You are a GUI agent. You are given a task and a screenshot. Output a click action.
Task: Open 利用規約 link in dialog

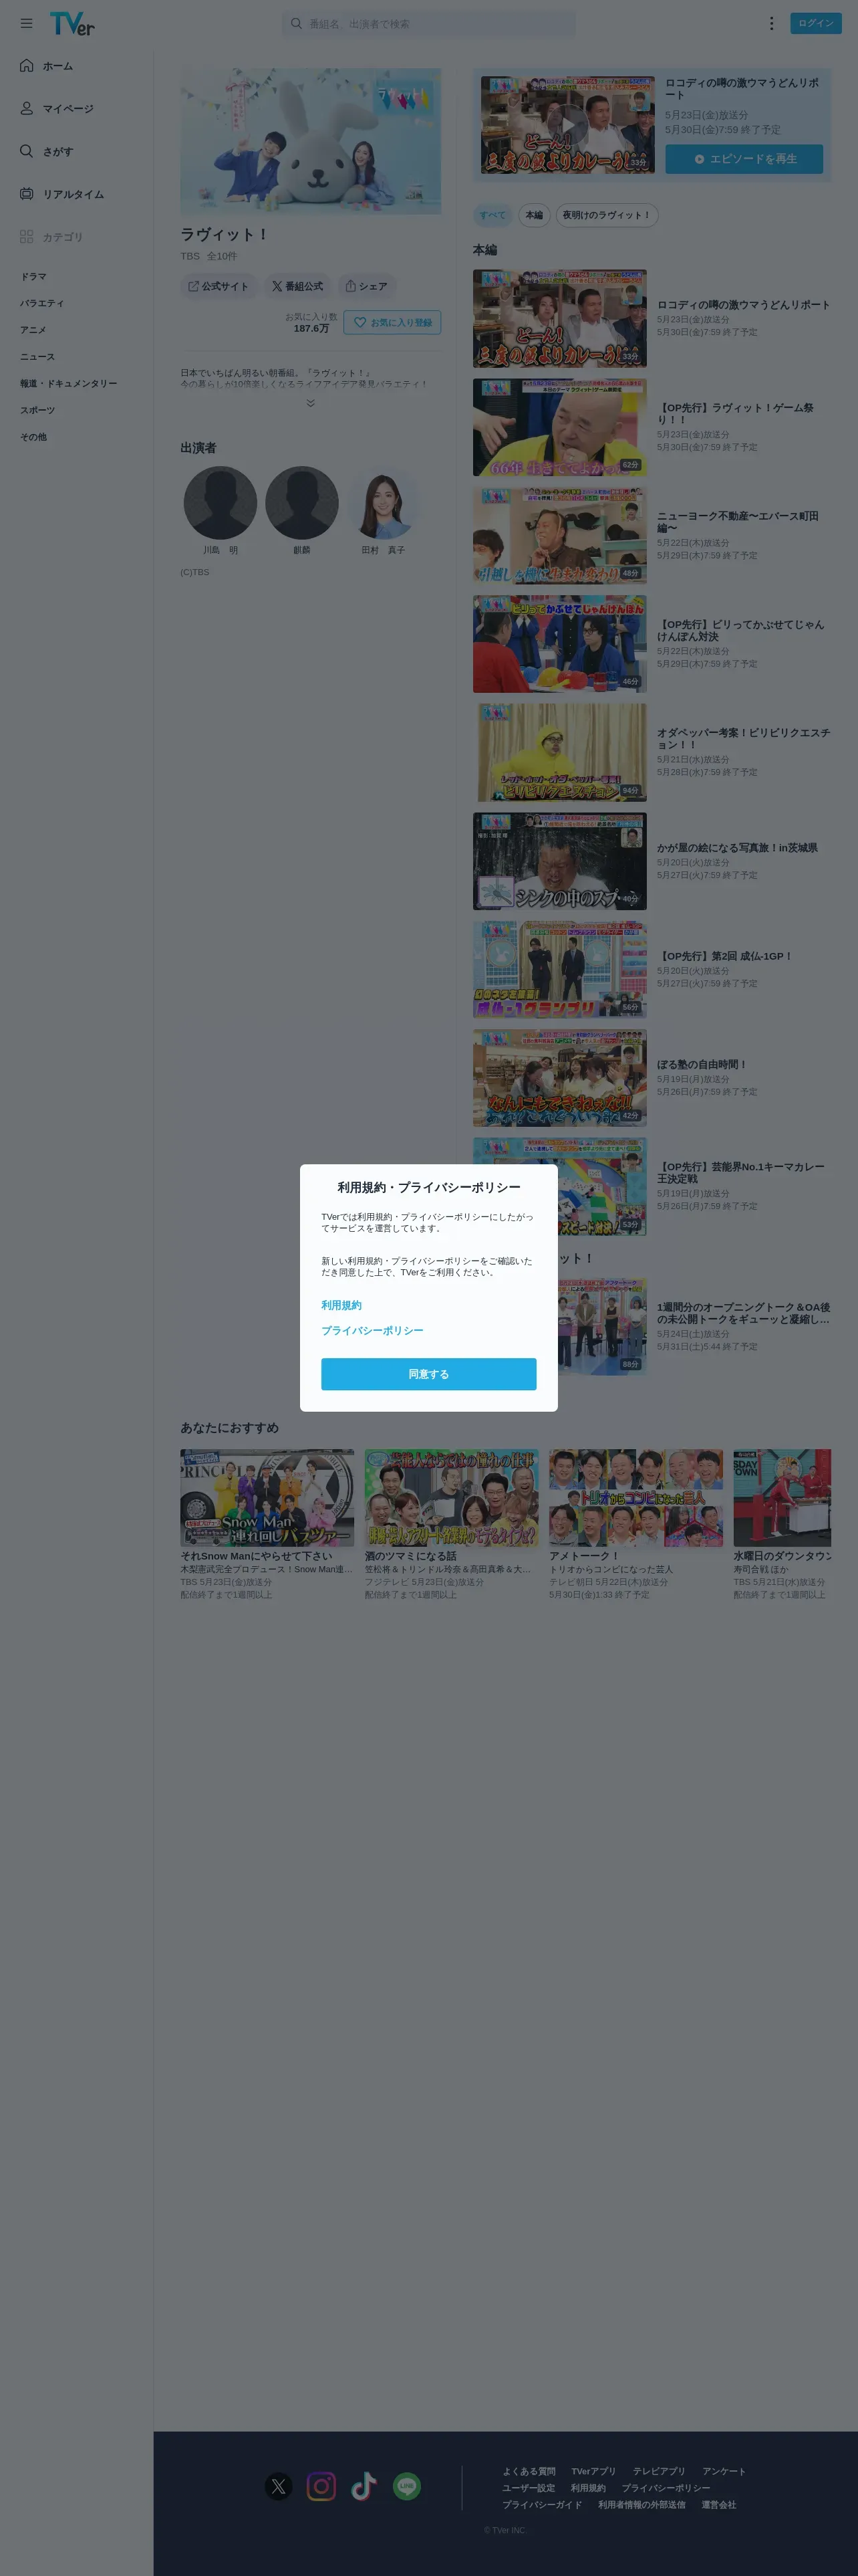coord(341,1305)
